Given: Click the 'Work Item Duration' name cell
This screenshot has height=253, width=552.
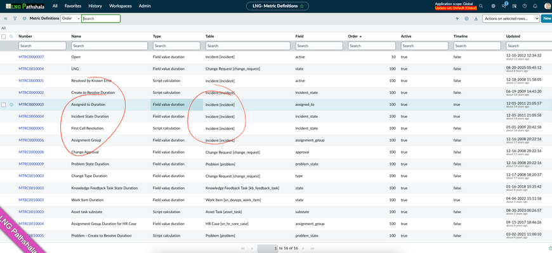Looking at the screenshot, I should click(88, 200).
